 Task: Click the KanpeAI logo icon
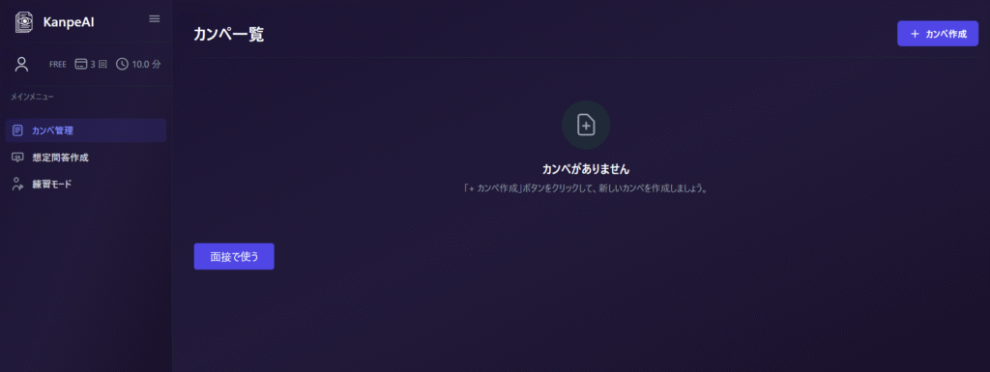point(24,22)
